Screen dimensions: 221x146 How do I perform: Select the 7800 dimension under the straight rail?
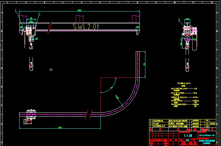[x=60, y=127]
